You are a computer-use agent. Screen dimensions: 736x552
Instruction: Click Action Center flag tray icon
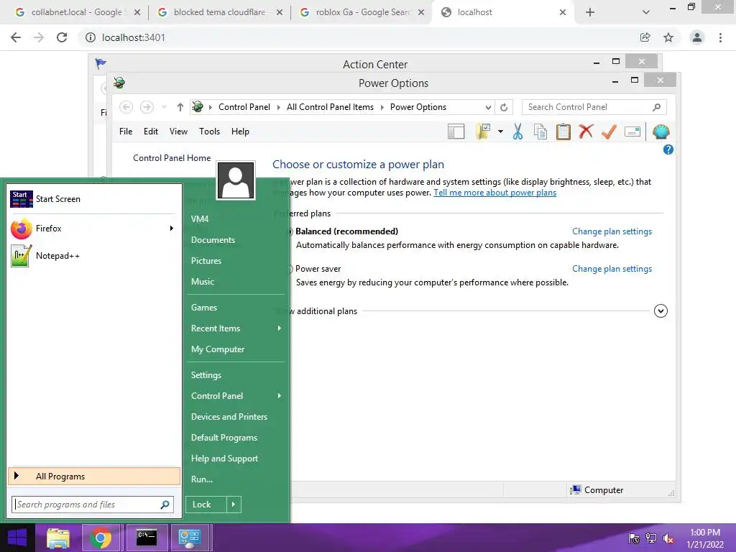click(x=634, y=538)
